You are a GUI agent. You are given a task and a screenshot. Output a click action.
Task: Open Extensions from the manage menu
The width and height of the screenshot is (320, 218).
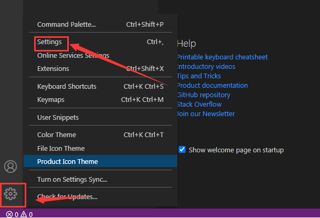coord(53,68)
